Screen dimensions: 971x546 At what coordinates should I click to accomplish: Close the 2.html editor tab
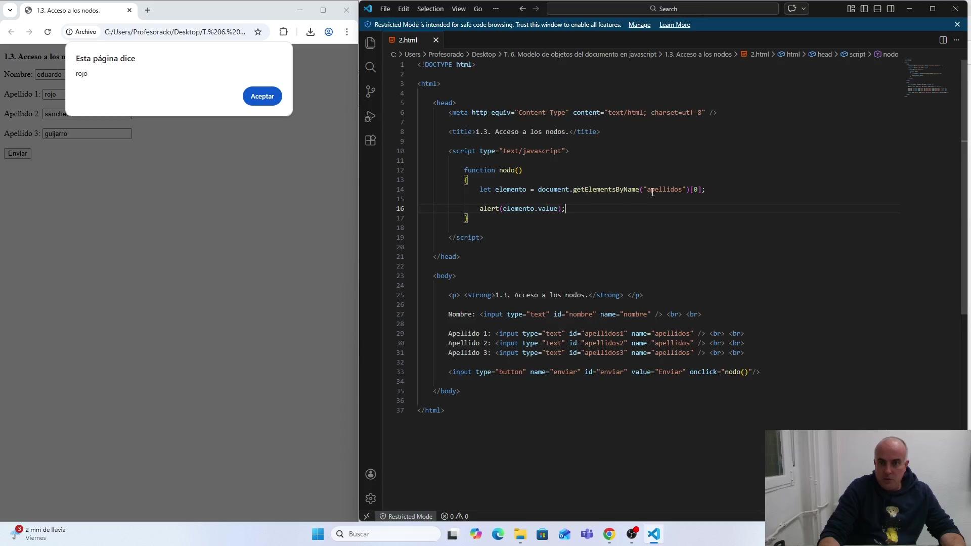pyautogui.click(x=436, y=40)
